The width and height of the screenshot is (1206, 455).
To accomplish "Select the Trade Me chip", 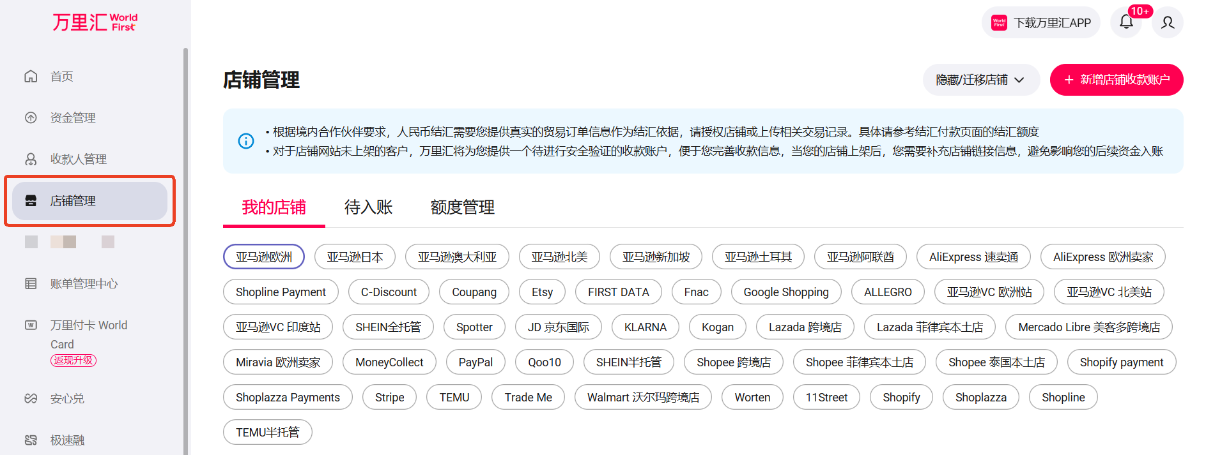I will pyautogui.click(x=528, y=397).
